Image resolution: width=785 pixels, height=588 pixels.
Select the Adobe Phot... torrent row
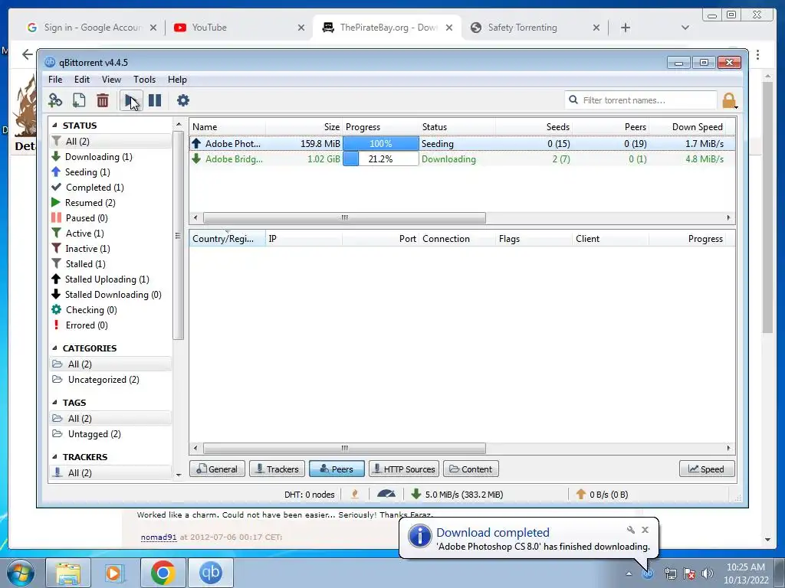pos(462,143)
